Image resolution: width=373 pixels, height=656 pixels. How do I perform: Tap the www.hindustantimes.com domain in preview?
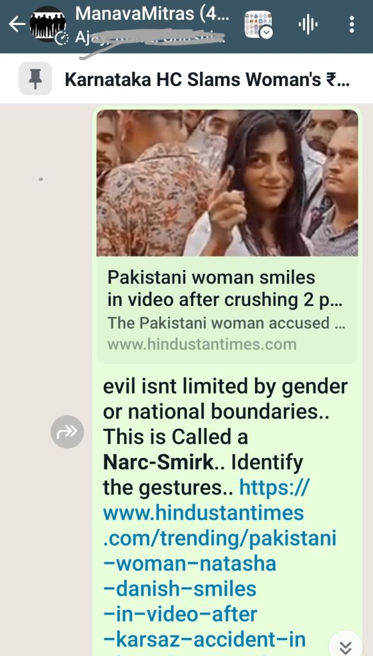202,344
